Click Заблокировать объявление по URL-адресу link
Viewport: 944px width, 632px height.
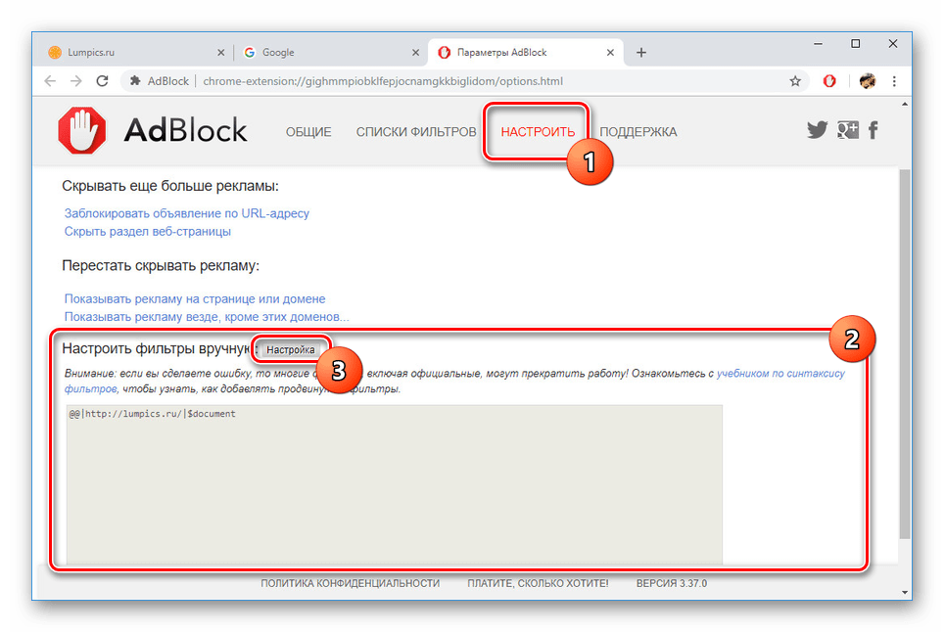coord(187,213)
